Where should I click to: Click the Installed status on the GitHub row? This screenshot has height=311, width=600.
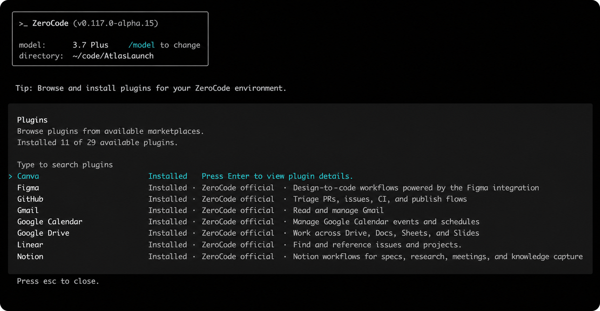click(x=168, y=199)
